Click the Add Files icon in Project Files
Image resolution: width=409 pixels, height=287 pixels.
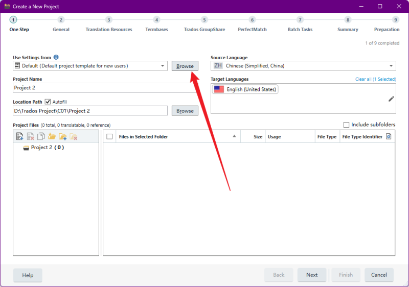(x=19, y=136)
